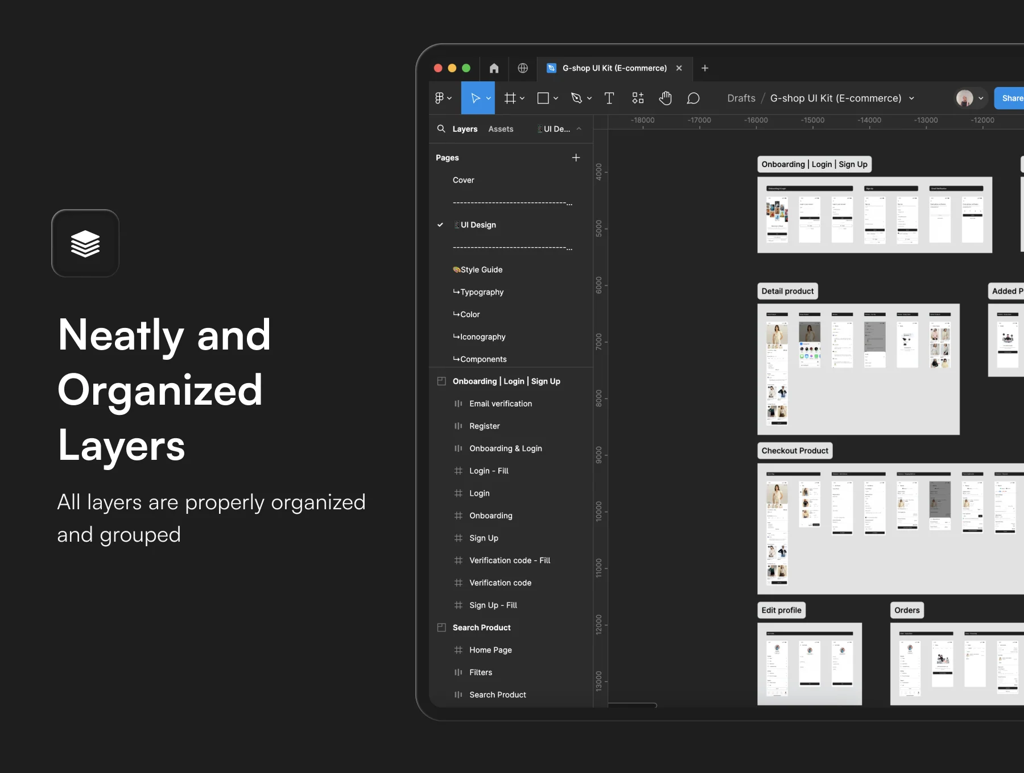Viewport: 1024px width, 773px height.
Task: Click the Share button
Action: [x=1010, y=98]
